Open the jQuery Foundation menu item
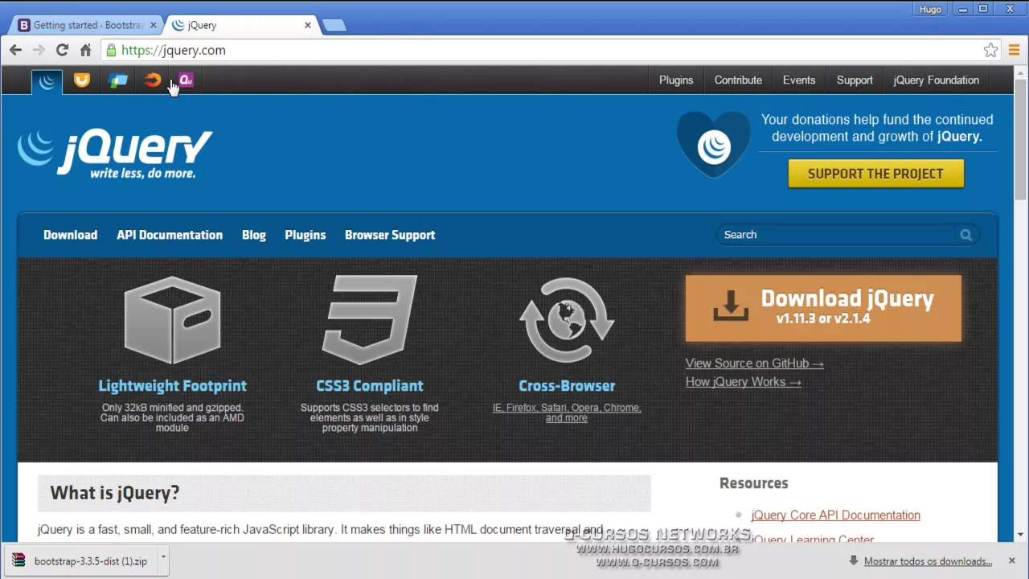Screen dimensions: 1029x579 [x=936, y=80]
